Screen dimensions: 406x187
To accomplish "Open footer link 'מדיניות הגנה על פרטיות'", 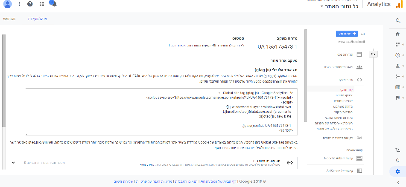I will (x=155, y=181).
